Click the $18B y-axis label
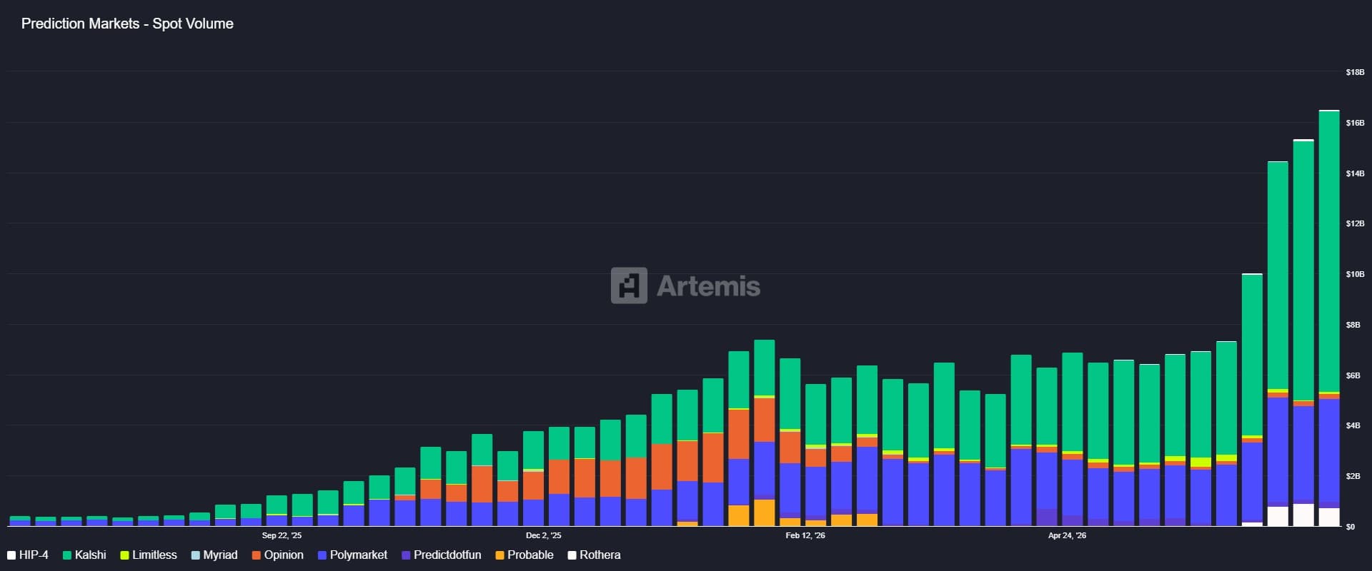 click(x=1355, y=73)
